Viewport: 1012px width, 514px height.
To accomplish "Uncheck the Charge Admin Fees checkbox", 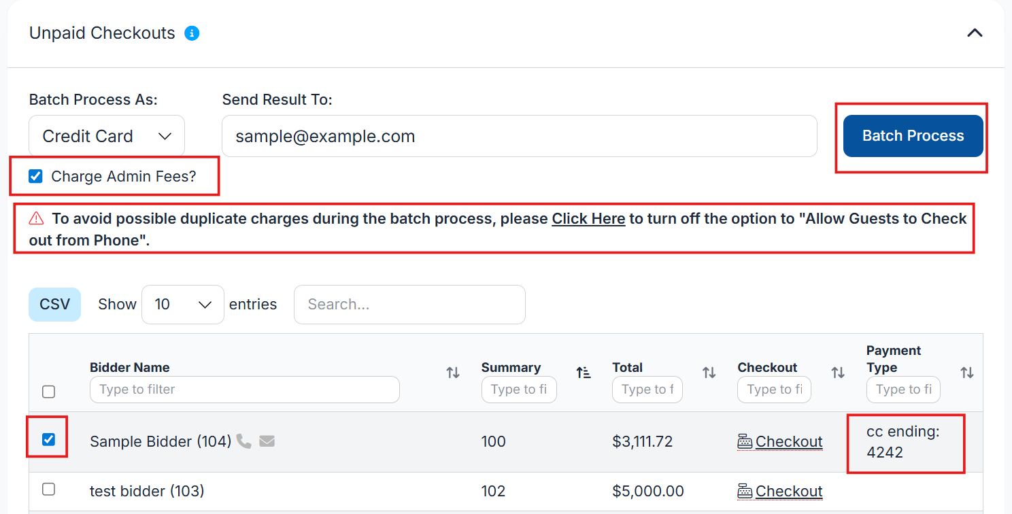I will 36,177.
